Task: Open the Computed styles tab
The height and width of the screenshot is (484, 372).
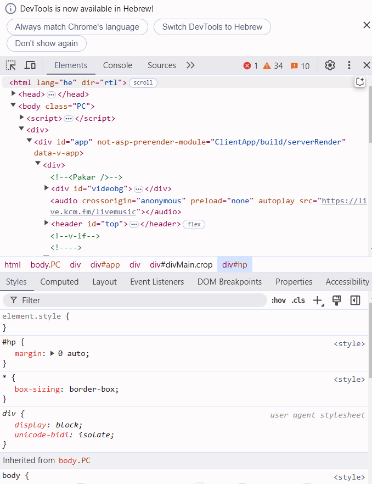Action: pyautogui.click(x=59, y=282)
